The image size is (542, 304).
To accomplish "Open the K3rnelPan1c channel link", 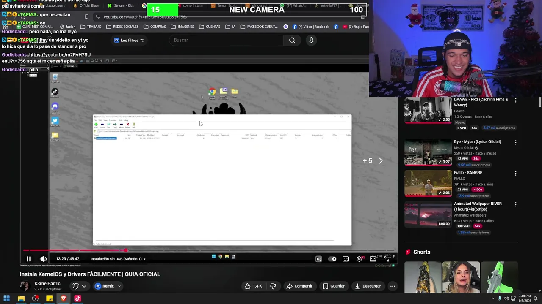I will 47,284.
